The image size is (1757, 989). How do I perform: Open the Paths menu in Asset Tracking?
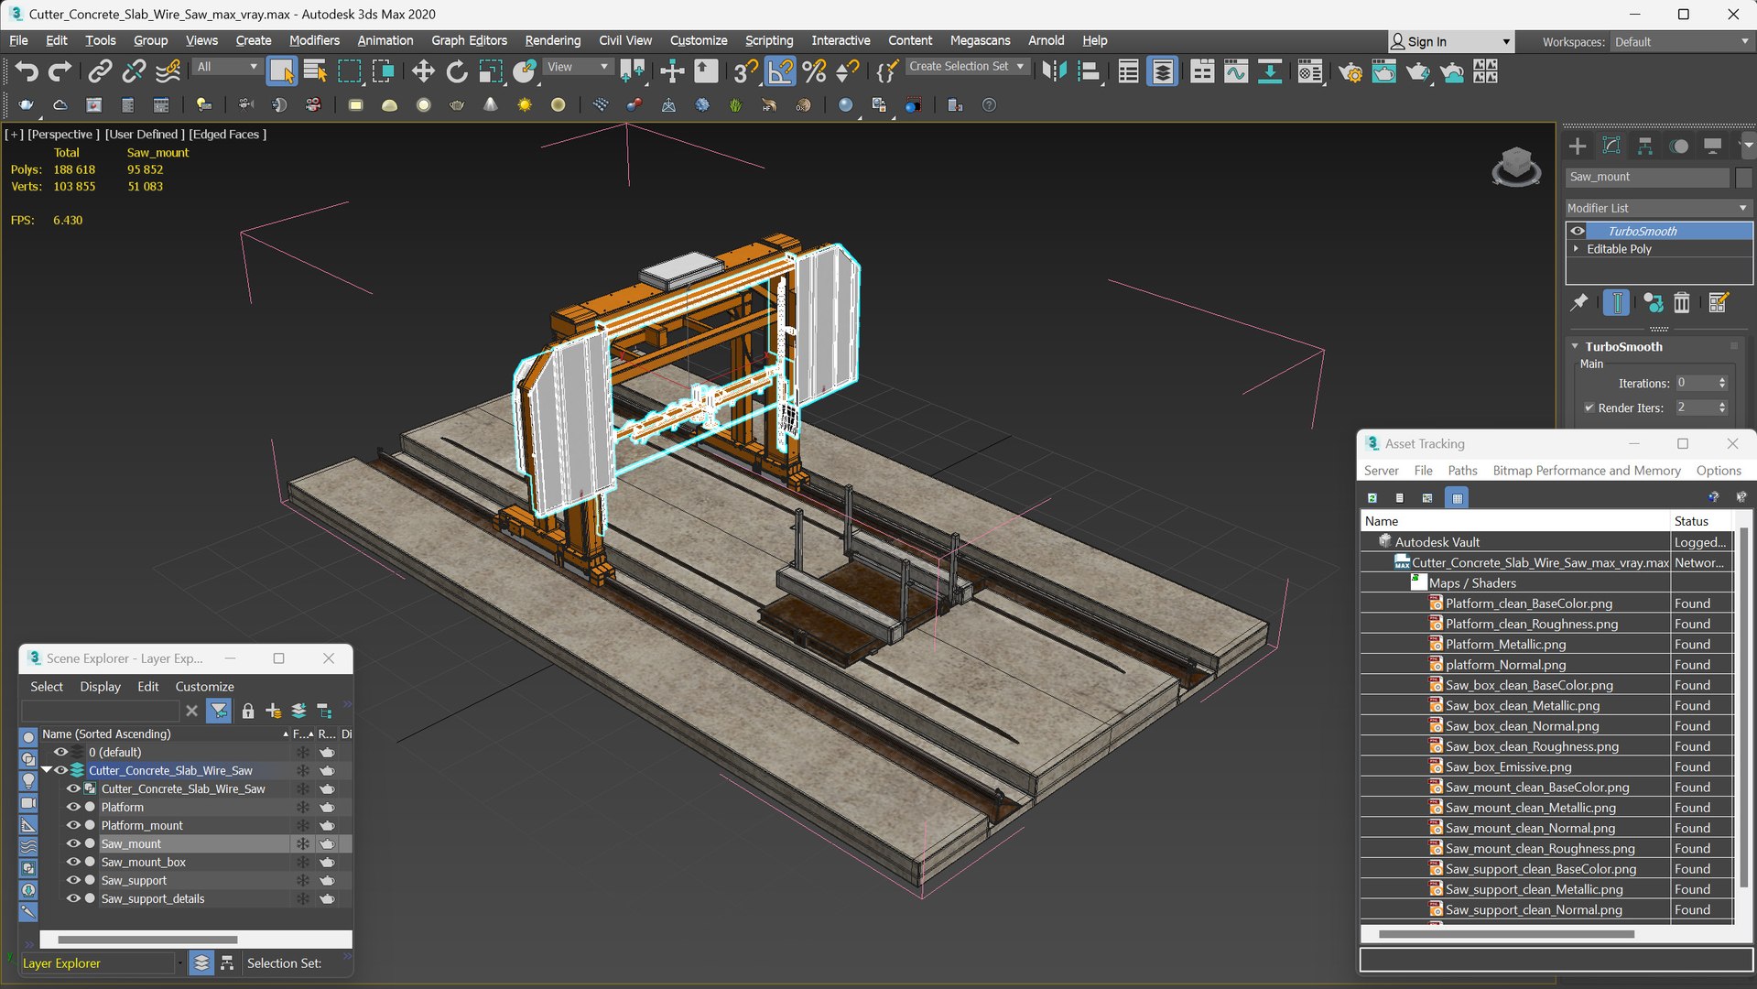(x=1462, y=470)
